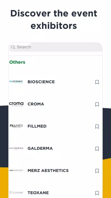Open the Bioscience logo thumbnail
This screenshot has height=198, width=111.
coord(16,82)
